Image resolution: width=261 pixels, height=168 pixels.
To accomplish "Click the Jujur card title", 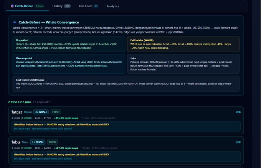I will coord(133,58).
